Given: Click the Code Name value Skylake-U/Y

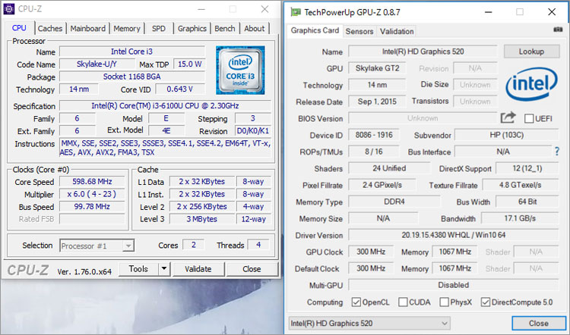Looking at the screenshot, I should (x=97, y=64).
